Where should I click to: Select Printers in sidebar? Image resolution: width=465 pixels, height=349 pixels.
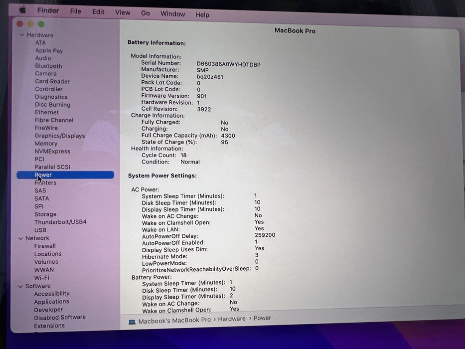45,183
